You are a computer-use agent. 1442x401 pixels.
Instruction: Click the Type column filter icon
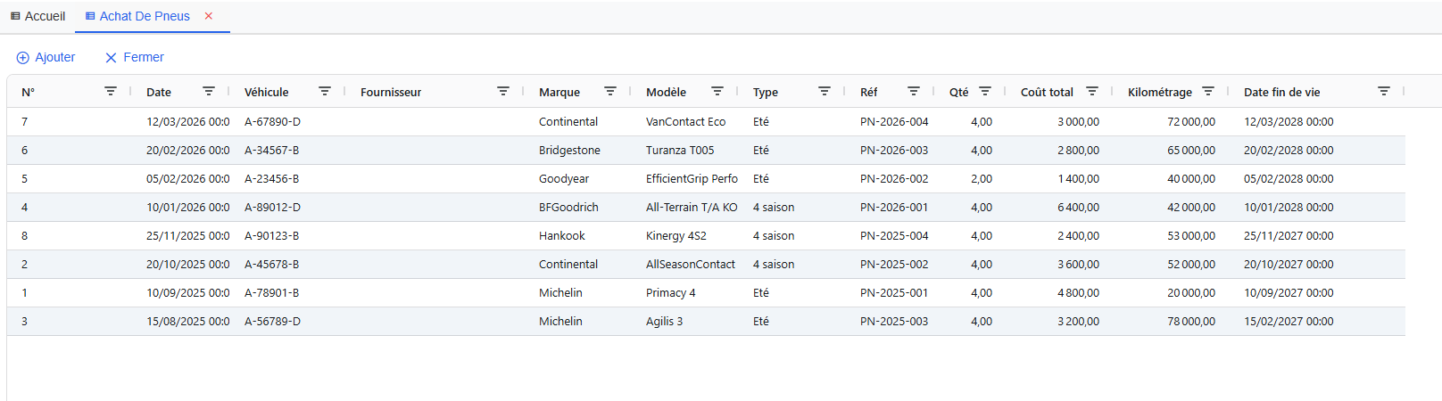pyautogui.click(x=825, y=92)
